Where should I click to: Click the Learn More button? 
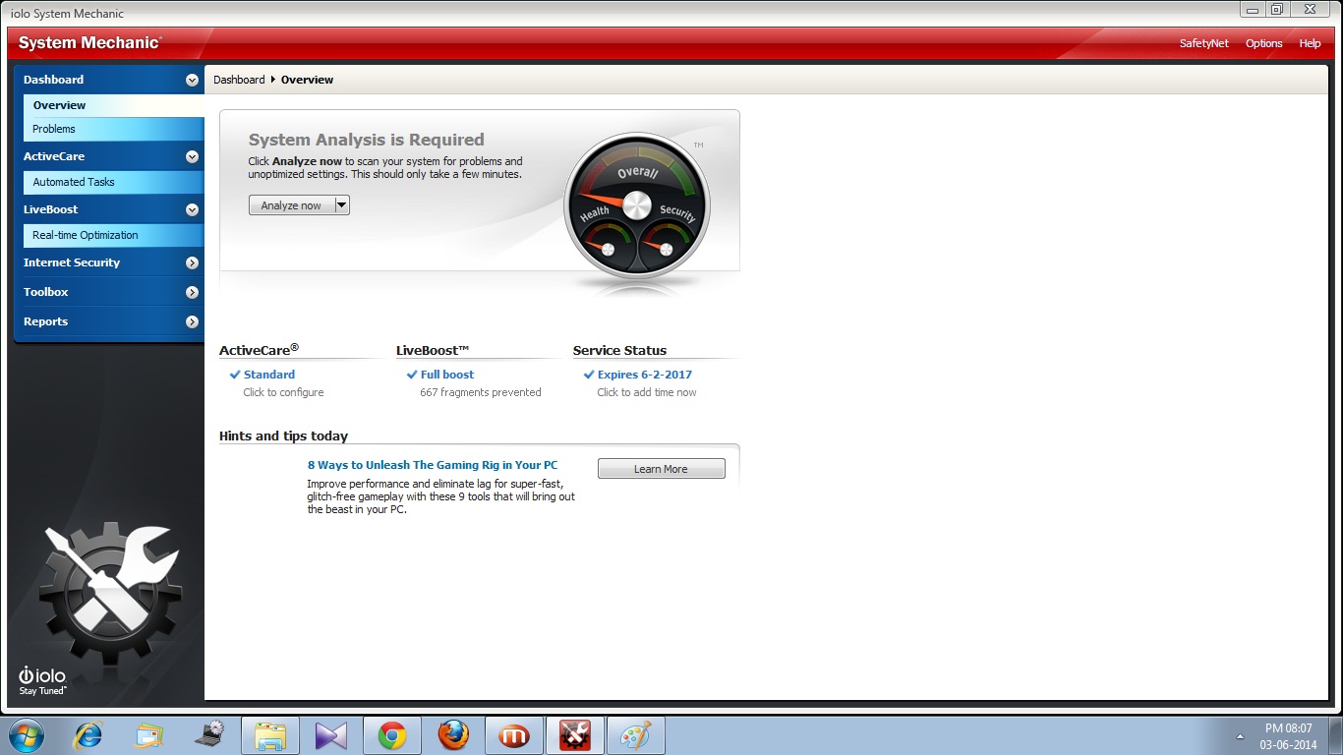click(x=662, y=469)
